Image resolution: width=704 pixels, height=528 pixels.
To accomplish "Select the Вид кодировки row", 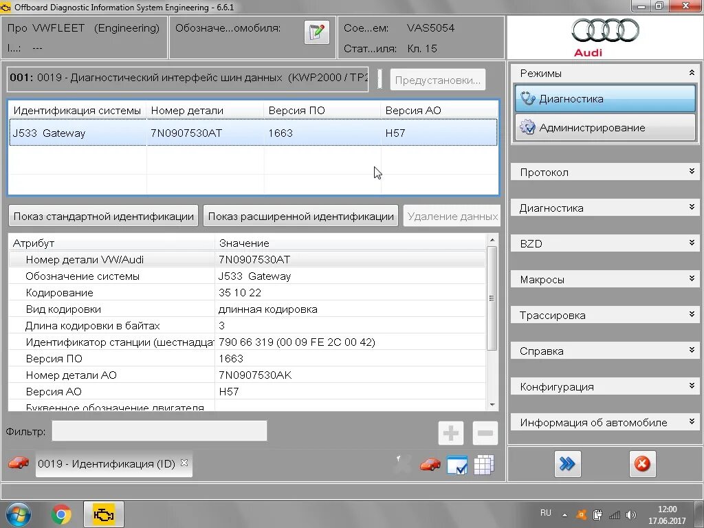I will point(247,309).
